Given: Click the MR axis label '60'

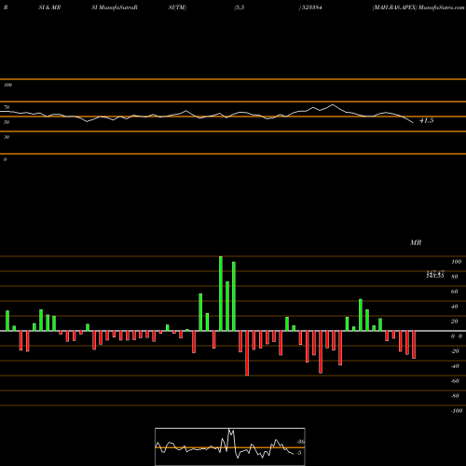Looking at the screenshot, I should (455, 292).
